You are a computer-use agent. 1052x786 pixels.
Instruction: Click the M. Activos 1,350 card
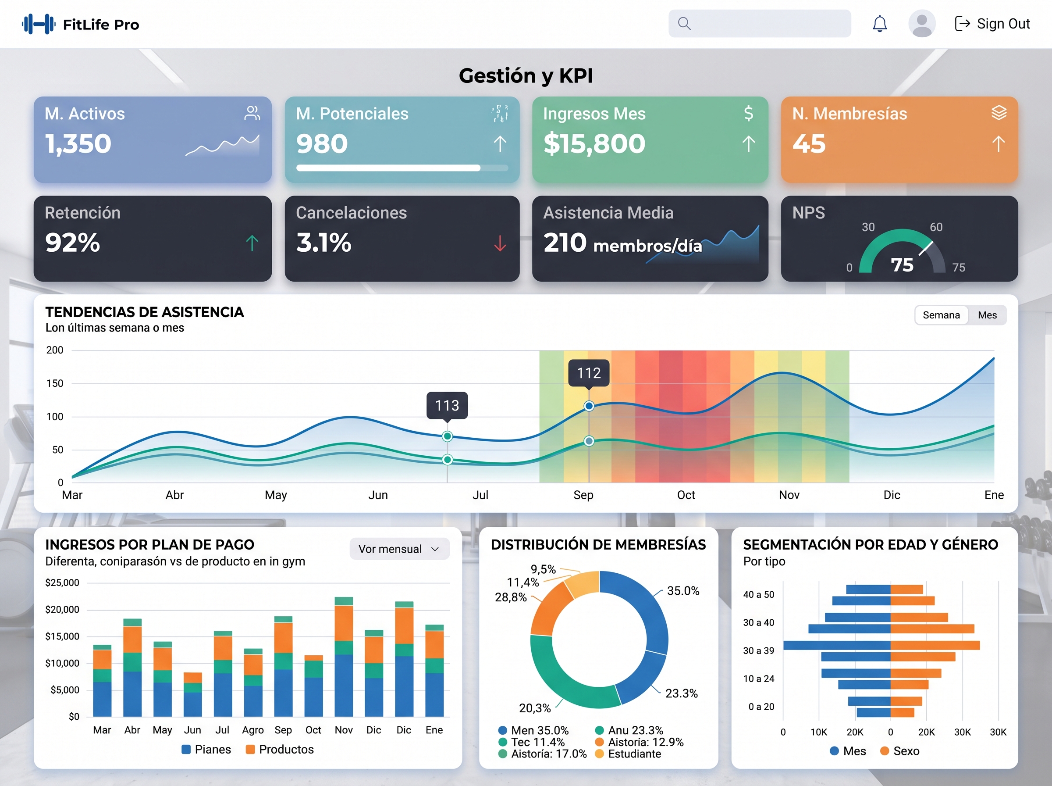coord(153,139)
